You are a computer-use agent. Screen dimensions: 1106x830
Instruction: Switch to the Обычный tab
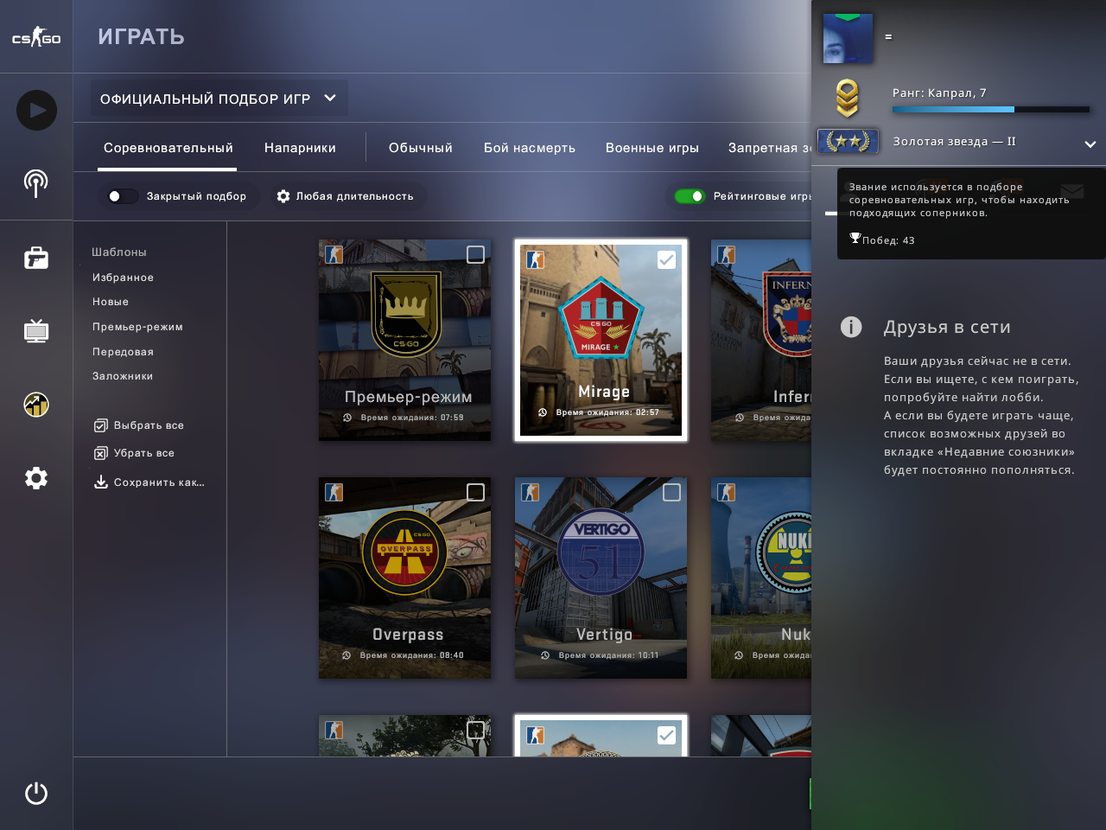(x=421, y=148)
